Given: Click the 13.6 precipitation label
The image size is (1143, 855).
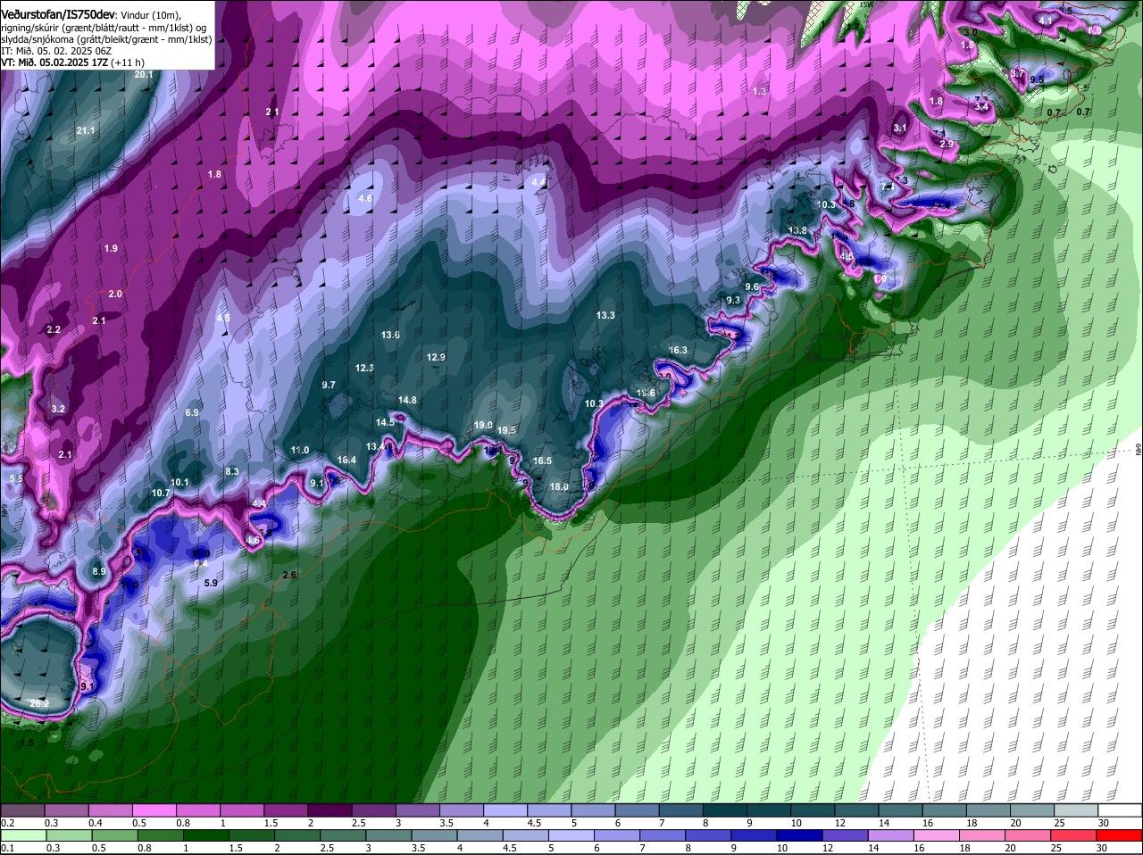Looking at the screenshot, I should [390, 335].
